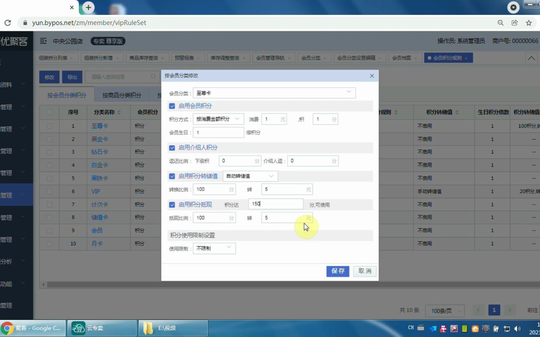This screenshot has height=337, width=540.
Task: Expand the sidebar 功能 menu chevron
Action: click(23, 283)
